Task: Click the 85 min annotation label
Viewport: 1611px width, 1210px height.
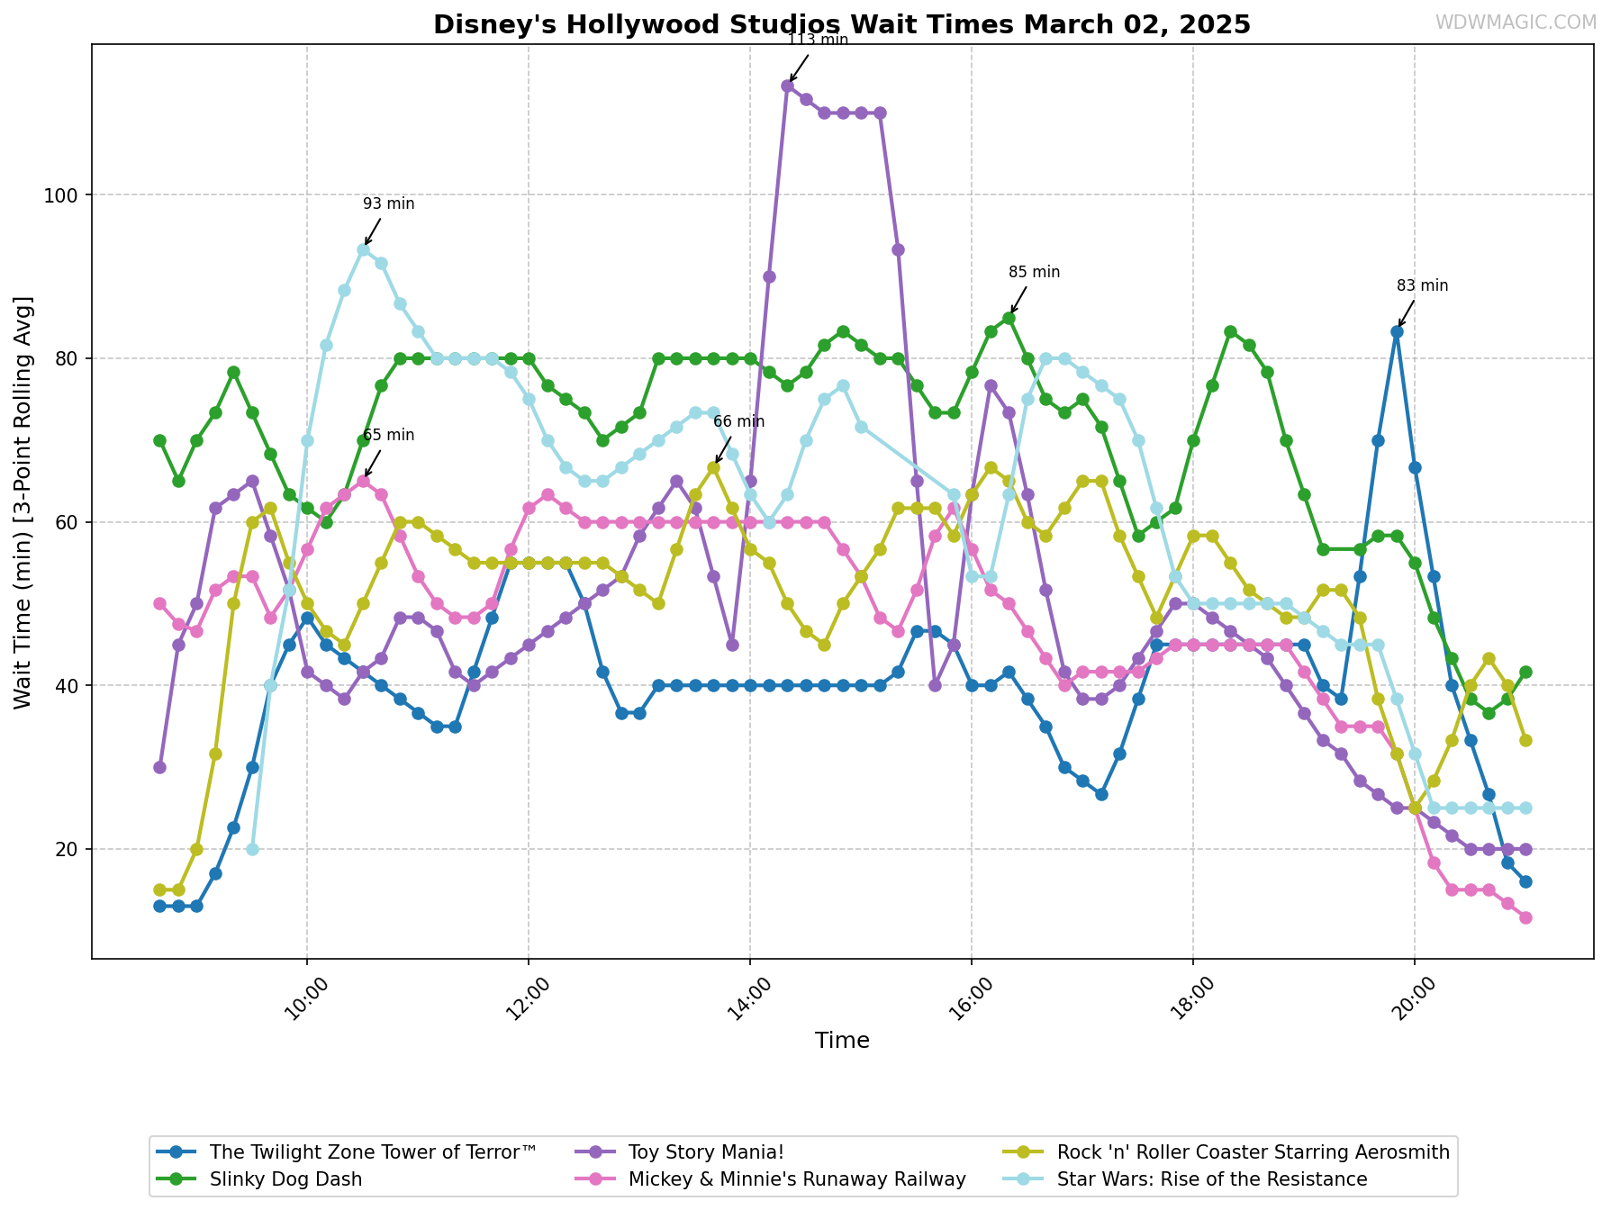Action: [1035, 272]
